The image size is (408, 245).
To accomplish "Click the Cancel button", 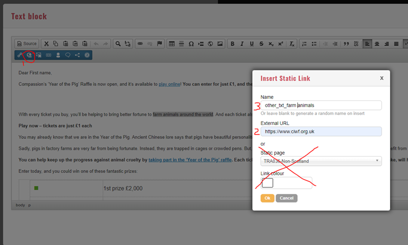I will [x=287, y=198].
